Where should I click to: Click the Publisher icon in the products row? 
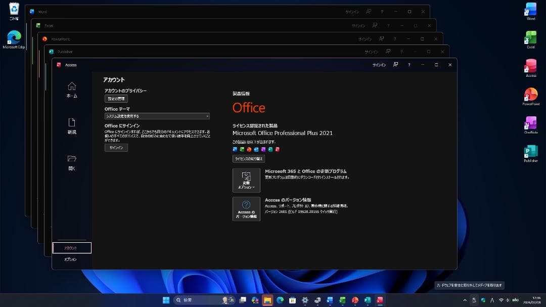270,149
